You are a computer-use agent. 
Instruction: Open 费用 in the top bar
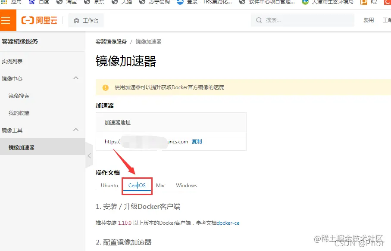369,20
